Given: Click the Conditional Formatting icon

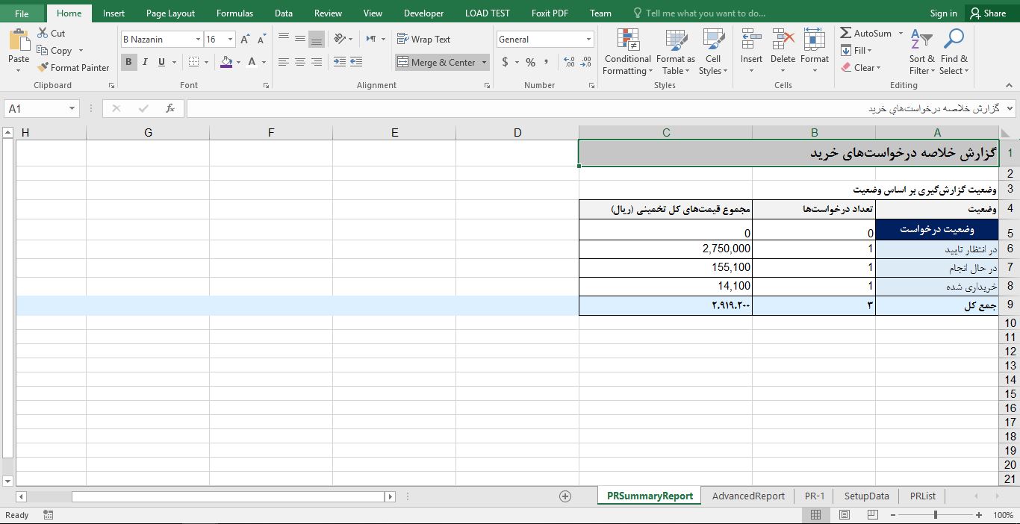Looking at the screenshot, I should click(628, 40).
